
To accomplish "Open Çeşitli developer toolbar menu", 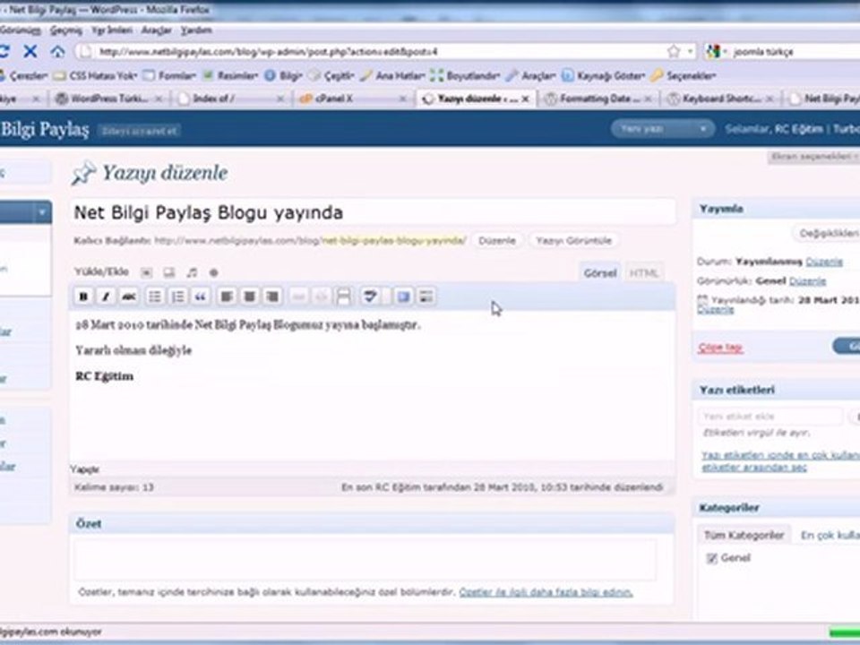I will tap(331, 75).
